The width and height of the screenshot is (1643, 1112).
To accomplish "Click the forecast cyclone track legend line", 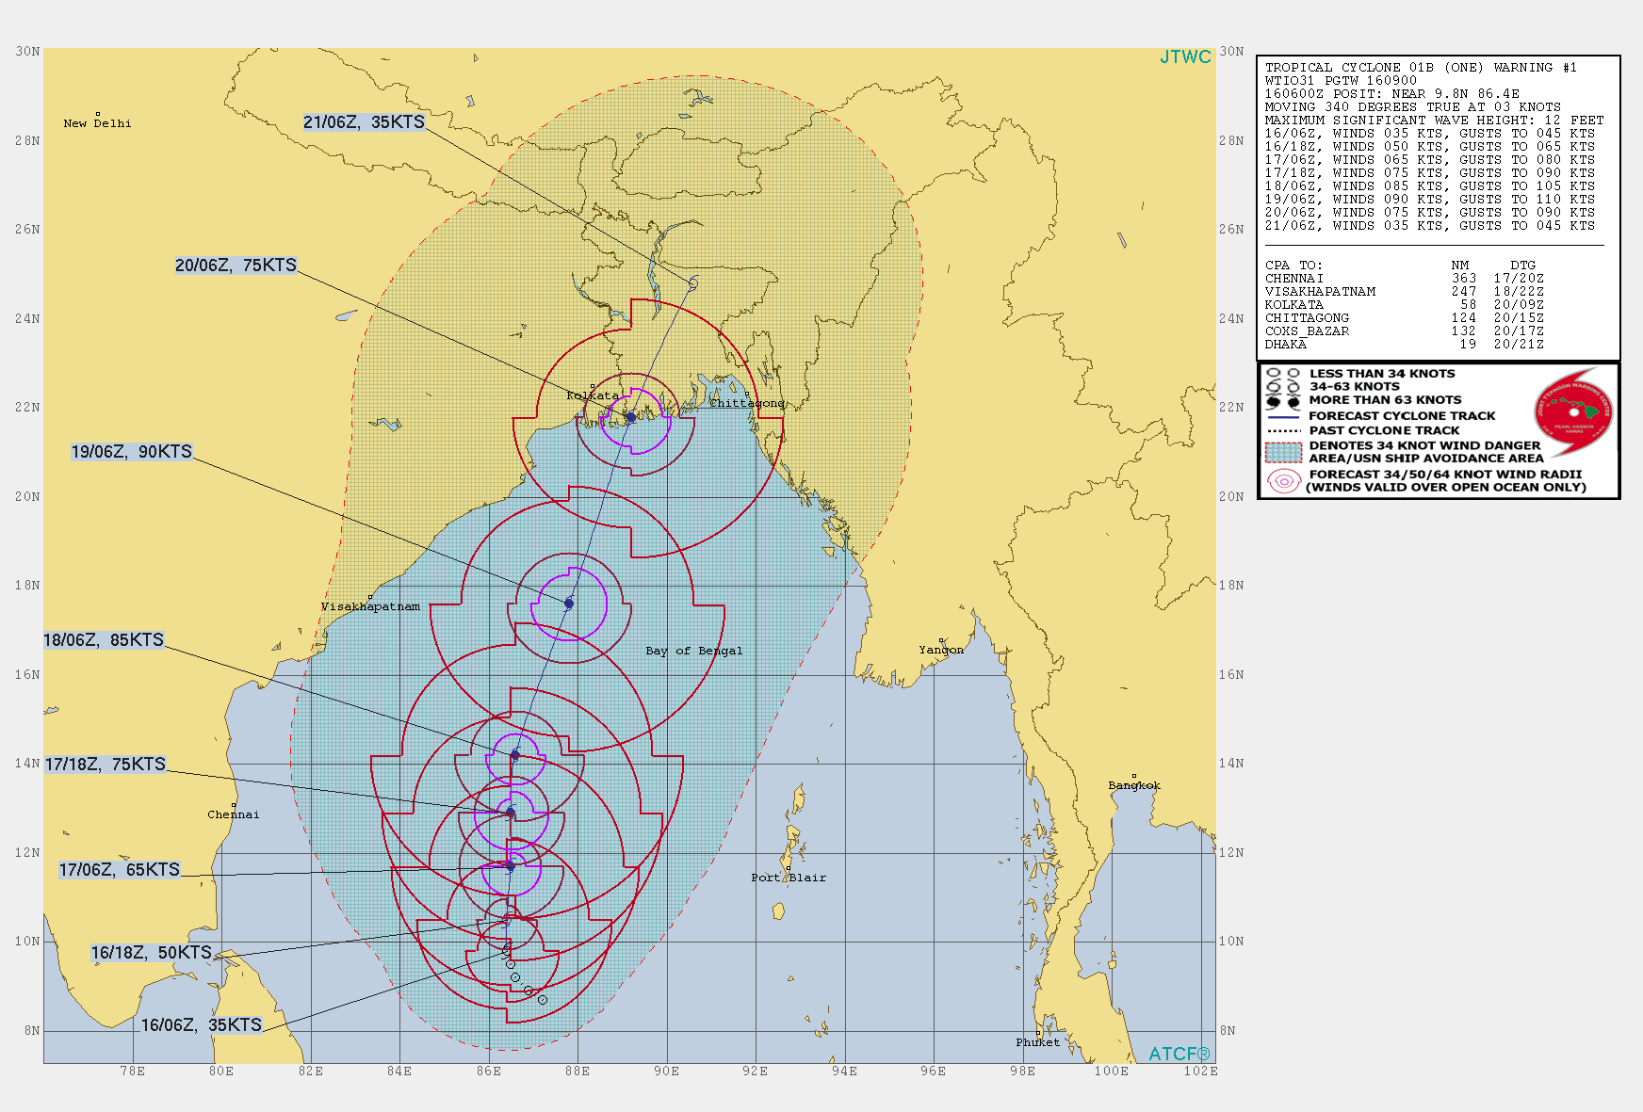I will pyautogui.click(x=1283, y=416).
